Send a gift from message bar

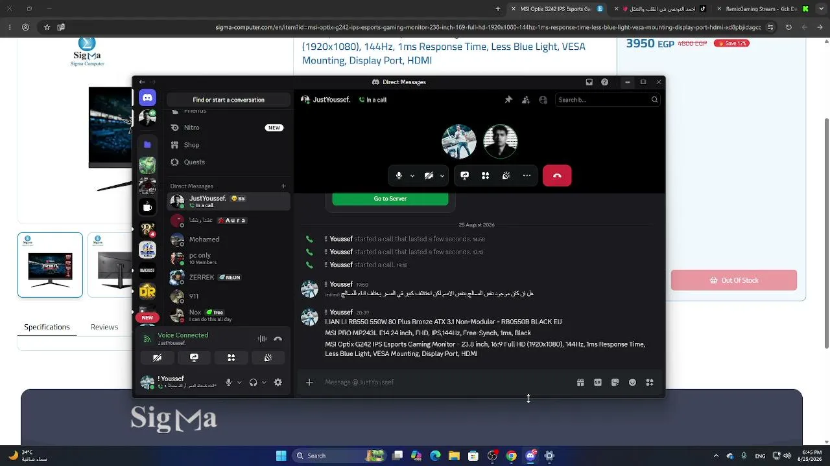[x=580, y=383]
